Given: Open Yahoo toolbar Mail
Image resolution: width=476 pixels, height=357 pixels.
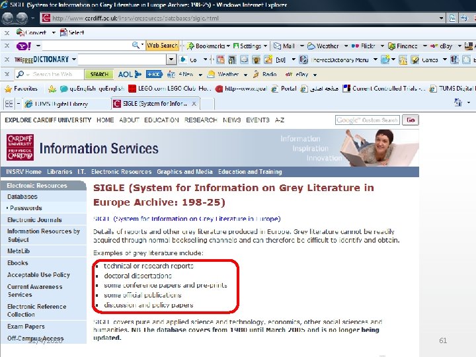Looking at the screenshot, I should pyautogui.click(x=284, y=46).
